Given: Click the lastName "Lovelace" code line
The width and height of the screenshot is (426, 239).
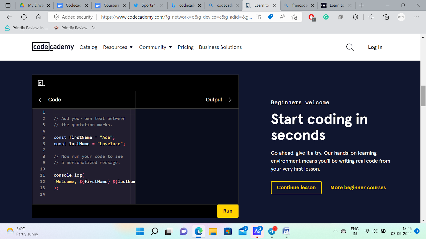Looking at the screenshot, I should pyautogui.click(x=89, y=144).
